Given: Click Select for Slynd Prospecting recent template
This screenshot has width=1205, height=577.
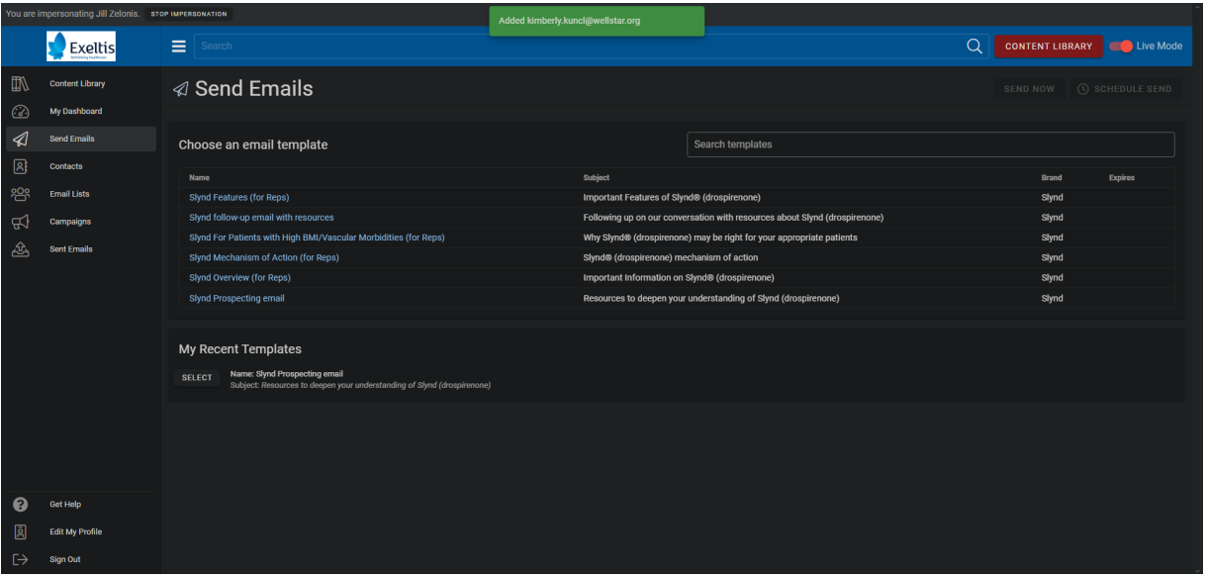Looking at the screenshot, I should tap(197, 378).
